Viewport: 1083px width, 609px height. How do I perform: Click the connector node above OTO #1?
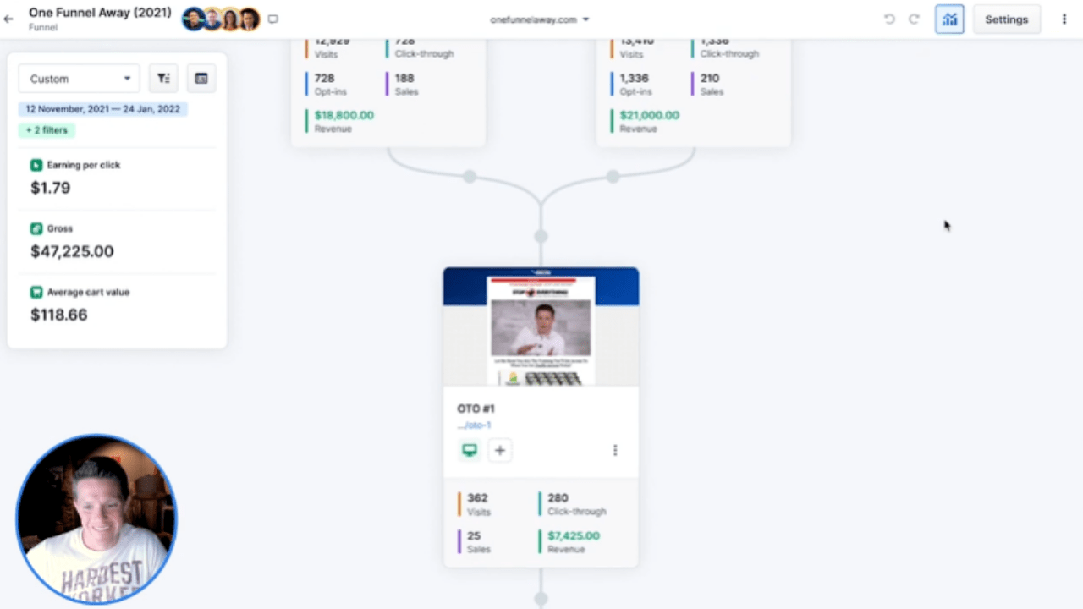pos(541,236)
